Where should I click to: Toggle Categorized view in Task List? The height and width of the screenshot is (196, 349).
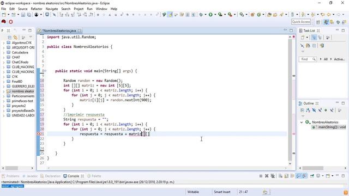pos(314,38)
